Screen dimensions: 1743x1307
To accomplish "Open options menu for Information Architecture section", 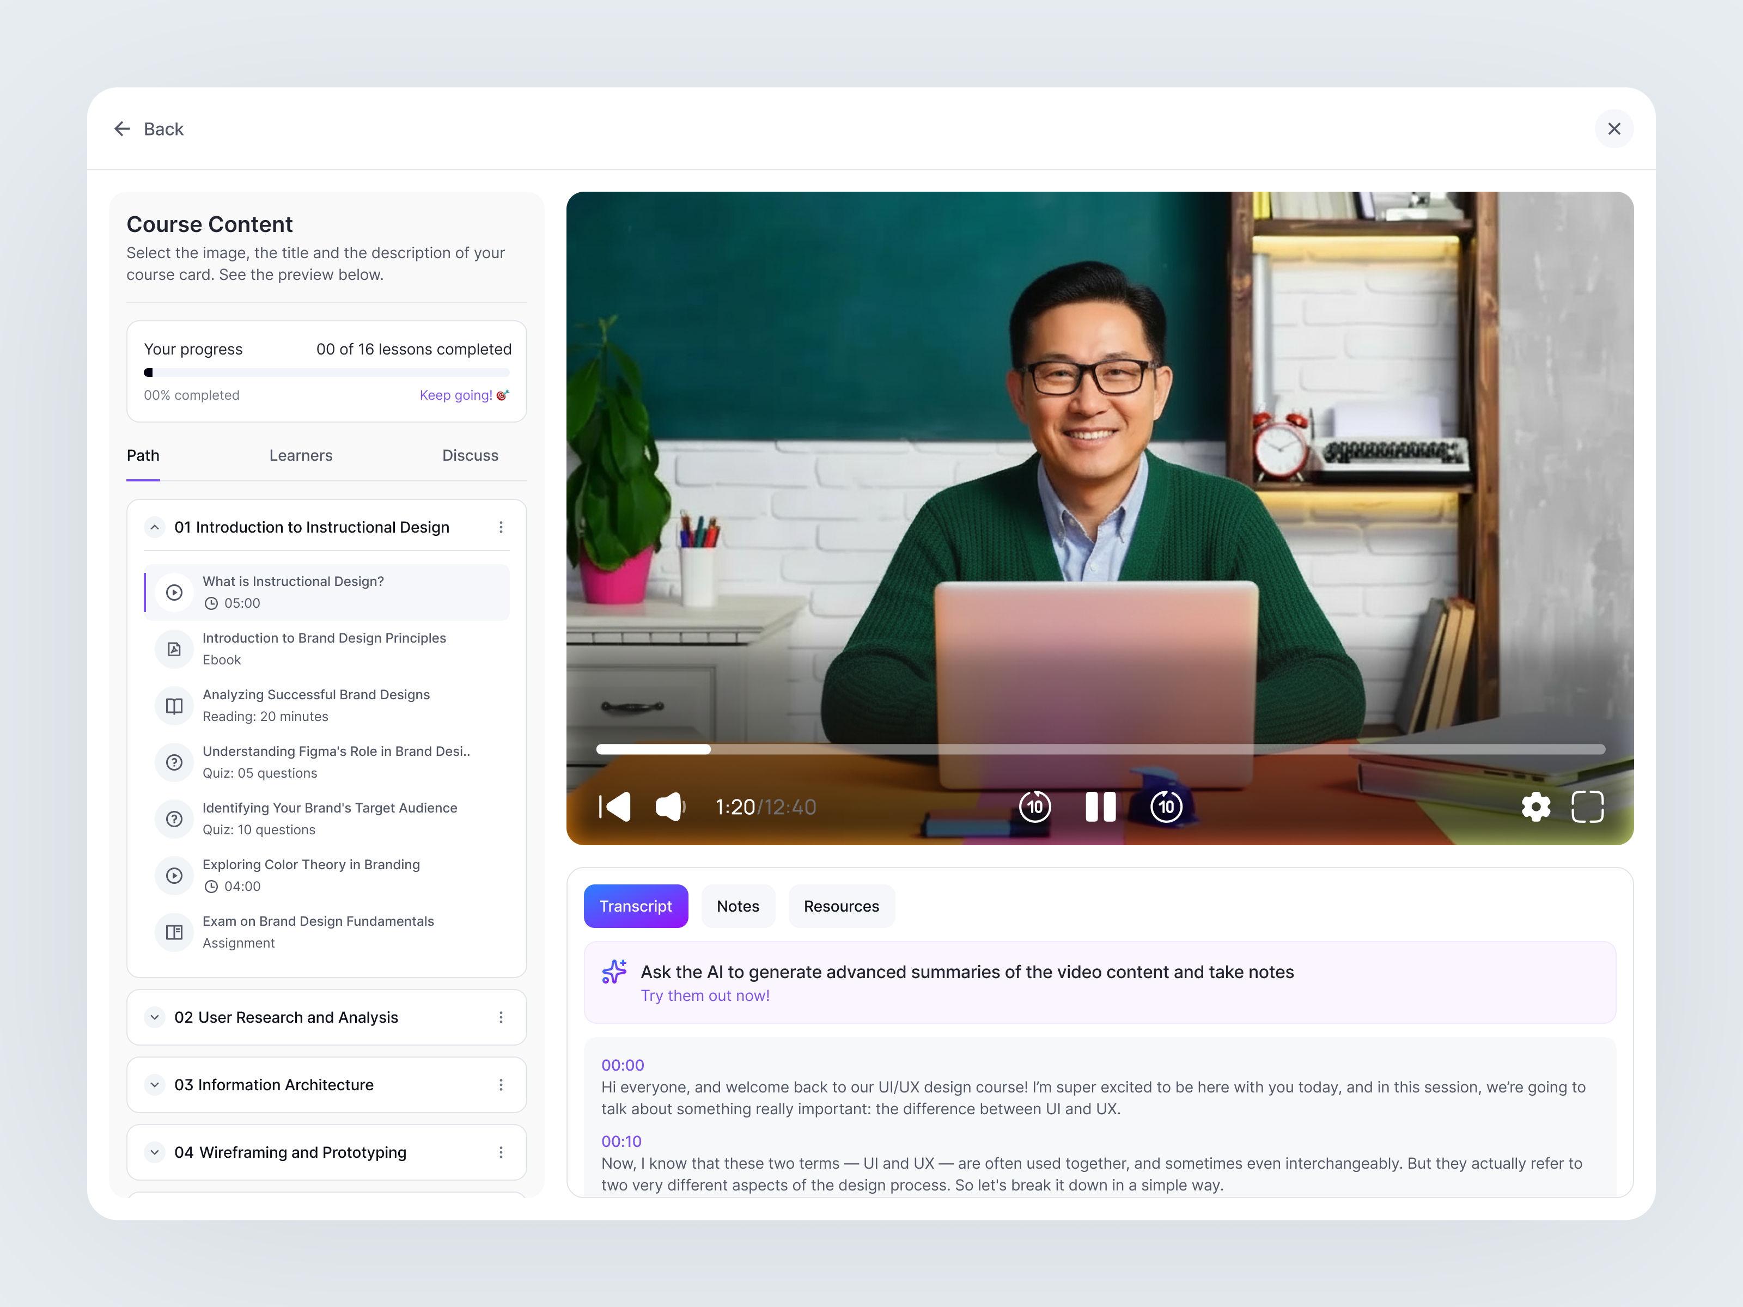I will click(x=501, y=1085).
